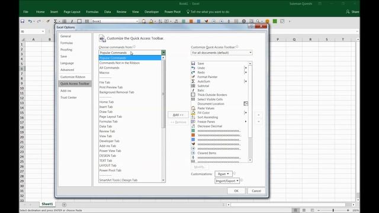Click OK in Excel Options dialog
The image size is (379, 213).
(x=236, y=191)
